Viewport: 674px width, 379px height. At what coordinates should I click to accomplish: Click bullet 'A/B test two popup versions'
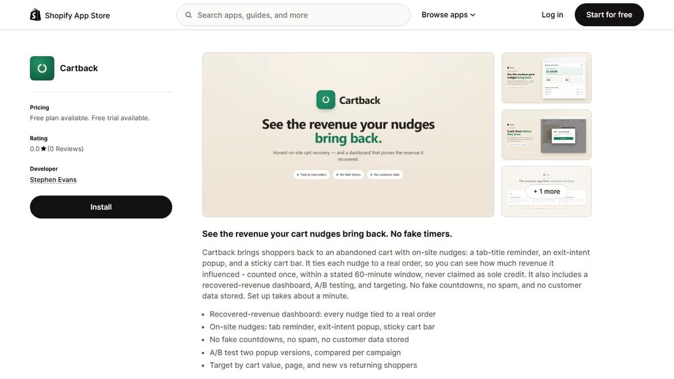[x=305, y=353]
